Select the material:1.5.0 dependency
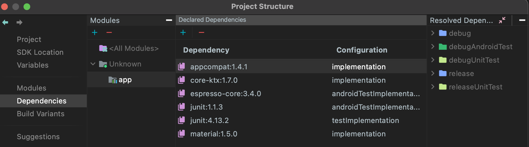This screenshot has width=529, height=147. coord(214,134)
